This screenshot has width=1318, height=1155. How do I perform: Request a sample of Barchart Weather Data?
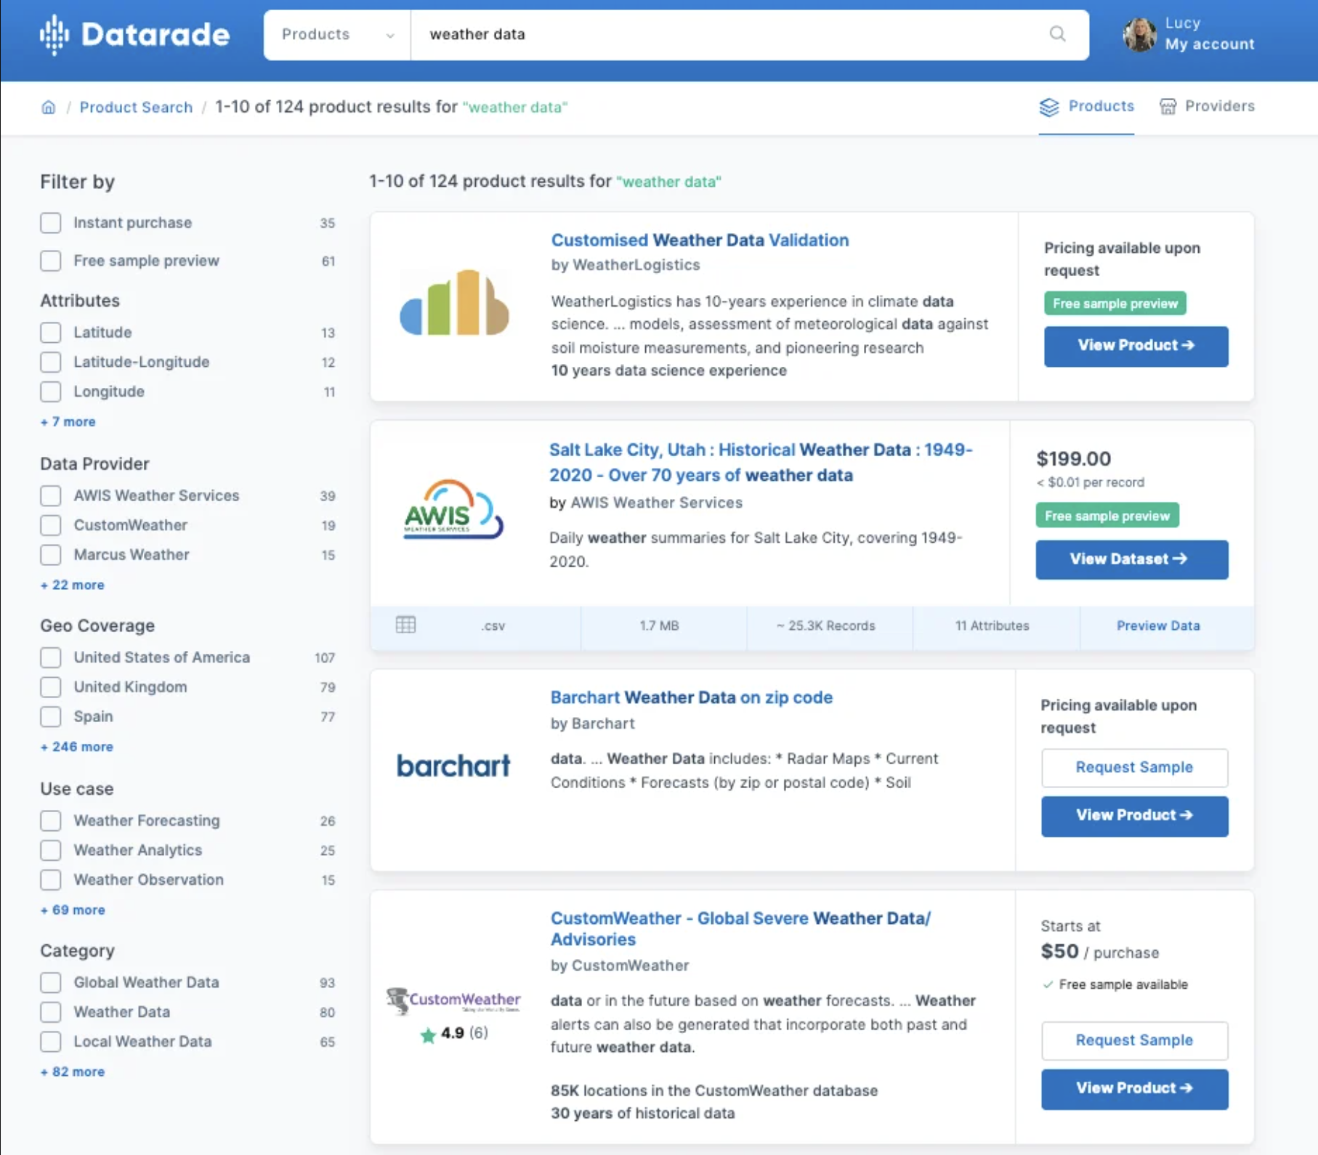pyautogui.click(x=1134, y=768)
